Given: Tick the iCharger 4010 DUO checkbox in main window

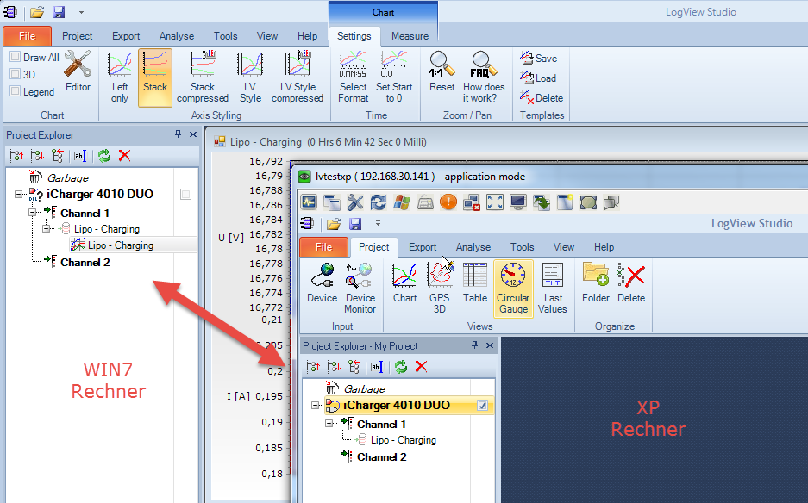Looking at the screenshot, I should (x=185, y=194).
